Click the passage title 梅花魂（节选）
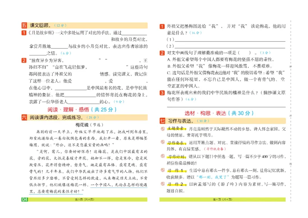The height and width of the screenshot is (218, 308). pos(89,125)
